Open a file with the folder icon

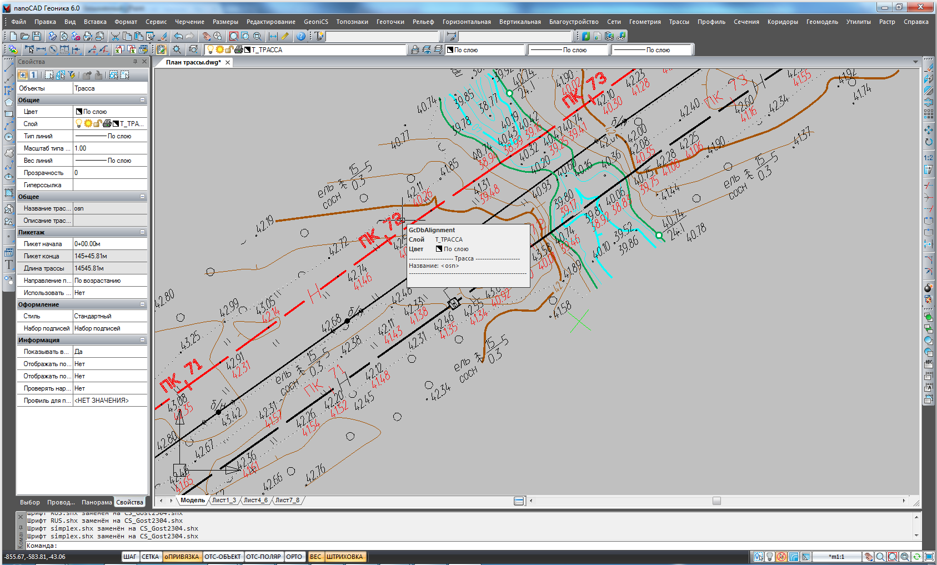click(25, 36)
